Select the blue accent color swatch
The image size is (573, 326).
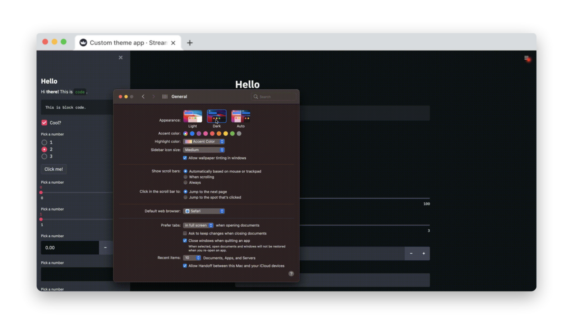coord(192,133)
